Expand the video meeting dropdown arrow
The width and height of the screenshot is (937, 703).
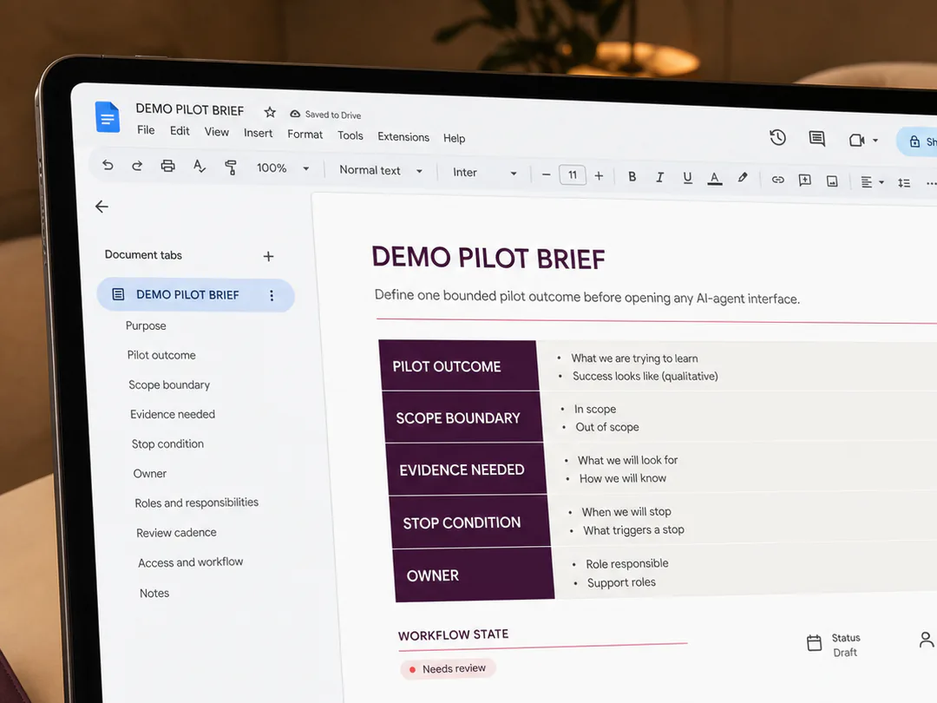[875, 141]
